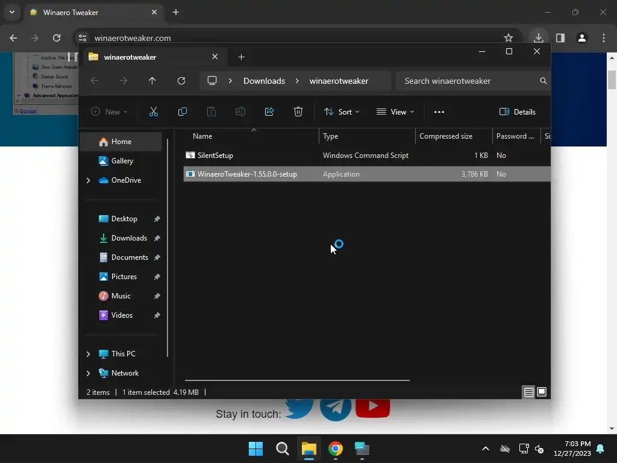Click Explorer forward navigation arrow

124,81
